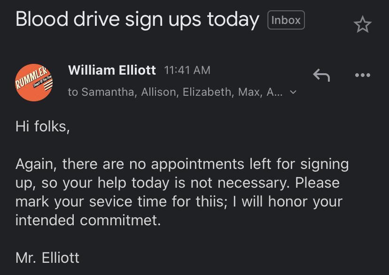This screenshot has width=389, height=275.
Task: Click the word 'to' before the recipients
Action: tap(73, 92)
